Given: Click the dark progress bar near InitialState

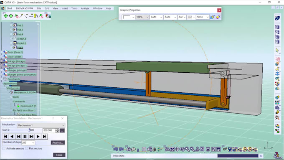Looking at the screenshot, I should coord(238,156).
